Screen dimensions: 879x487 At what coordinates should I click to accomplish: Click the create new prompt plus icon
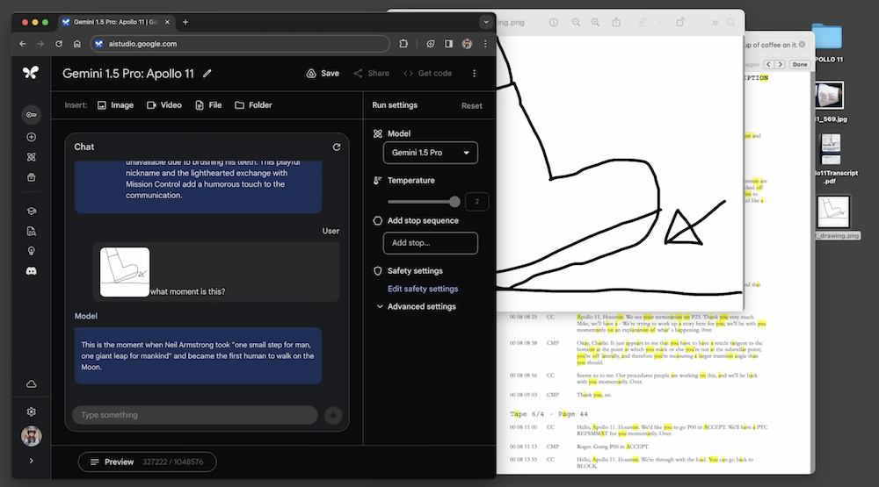tap(31, 137)
